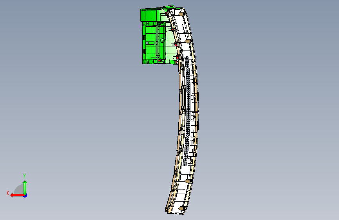Click the 'Y' axis label
Image resolution: width=339 pixels, height=220 pixels.
[25, 176]
